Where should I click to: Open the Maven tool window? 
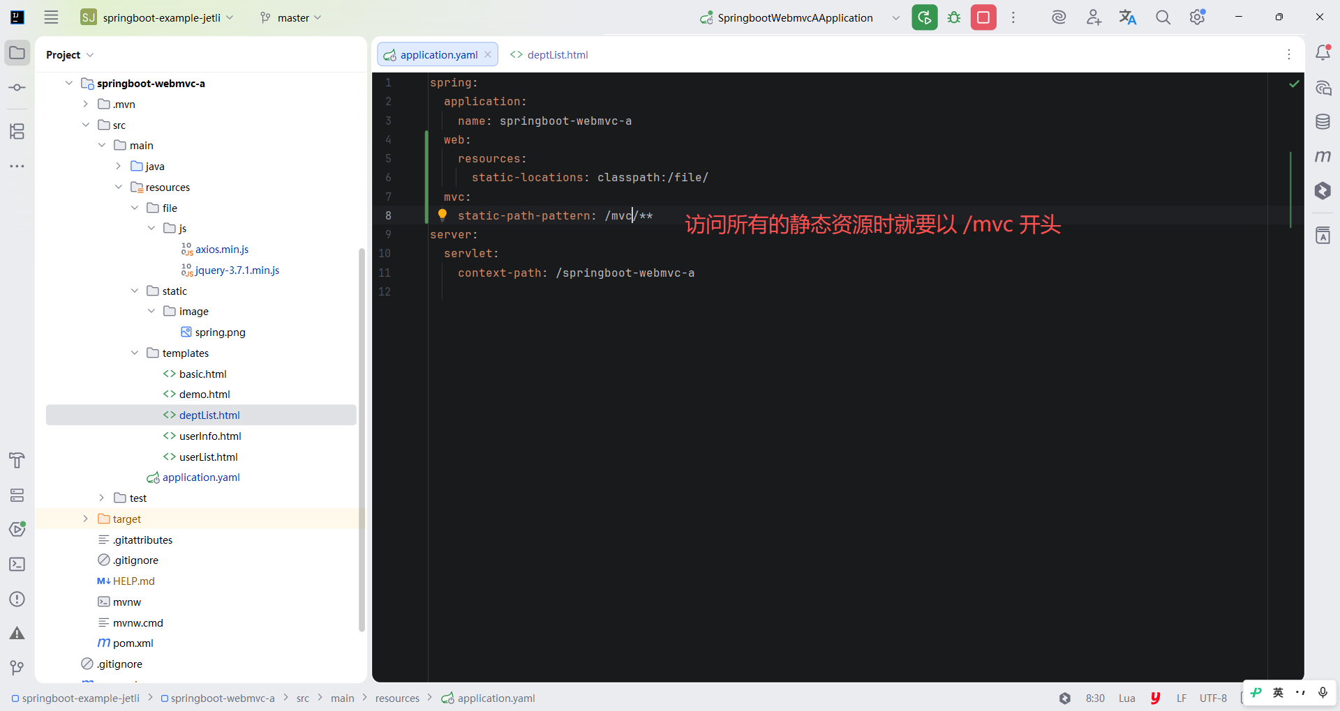[x=1323, y=156]
